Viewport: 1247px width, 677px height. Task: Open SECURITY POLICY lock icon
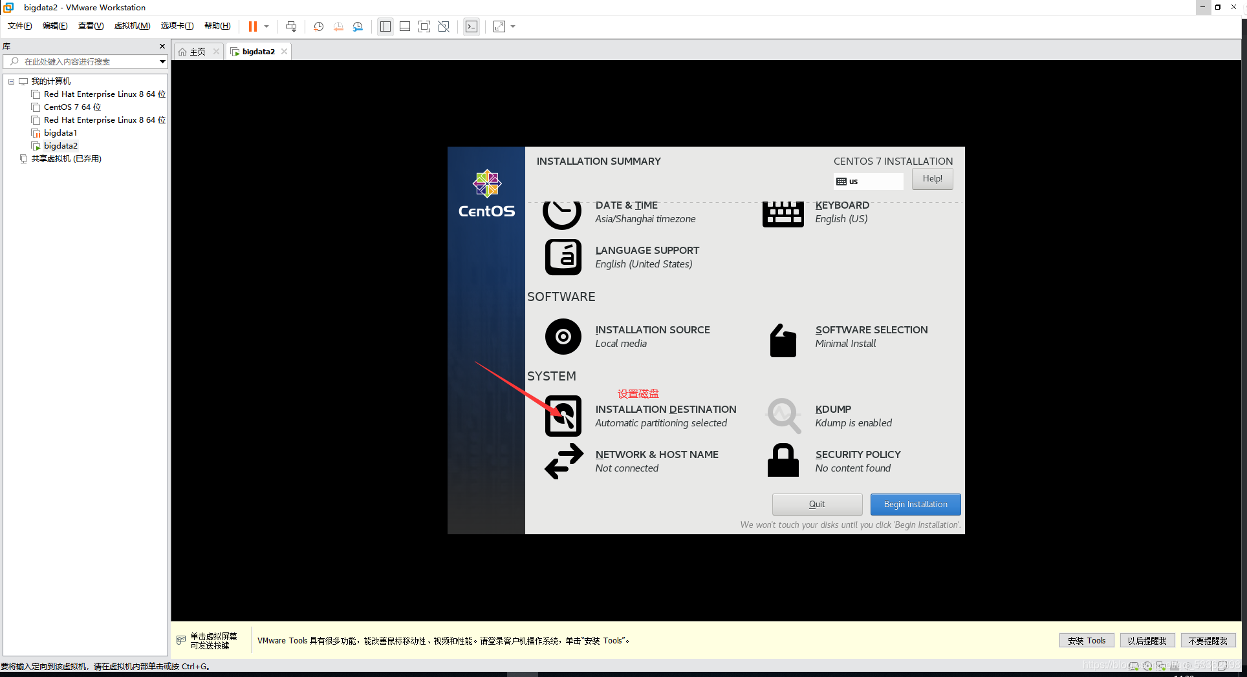[783, 460]
